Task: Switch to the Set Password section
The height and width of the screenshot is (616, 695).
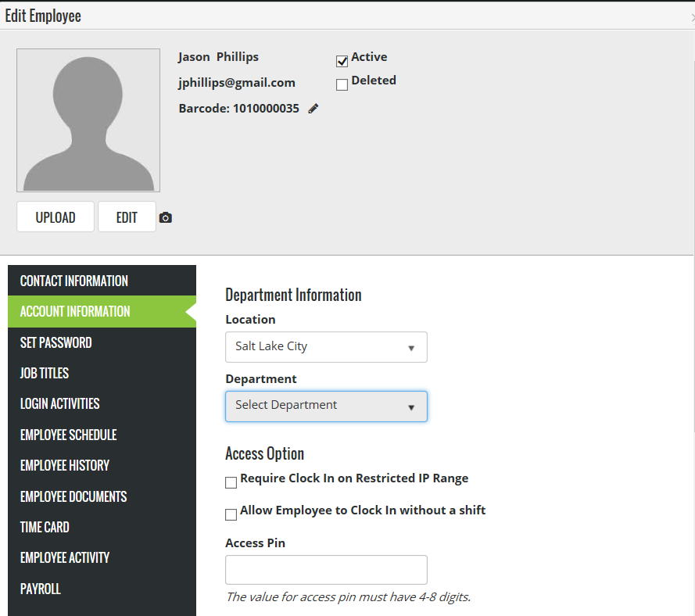Action: coord(56,342)
